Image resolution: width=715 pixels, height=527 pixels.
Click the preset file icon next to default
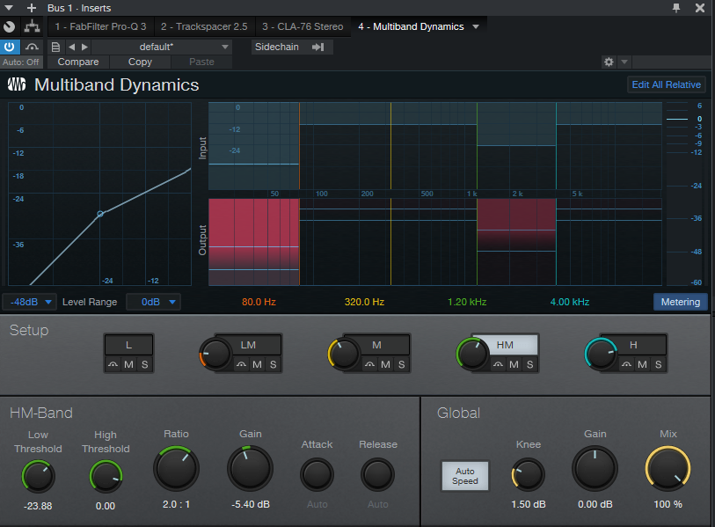pyautogui.click(x=56, y=47)
